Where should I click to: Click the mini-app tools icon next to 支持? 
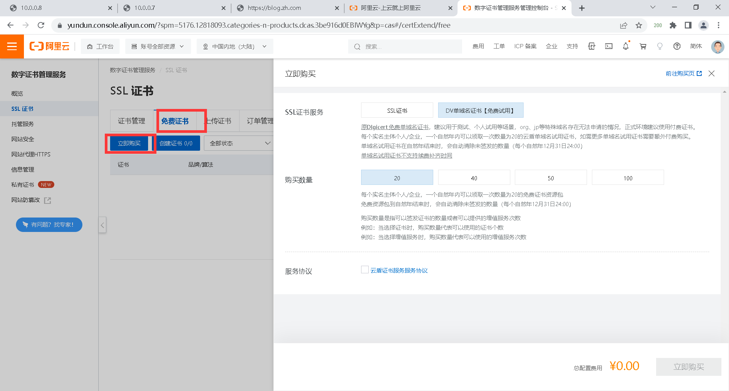click(592, 46)
